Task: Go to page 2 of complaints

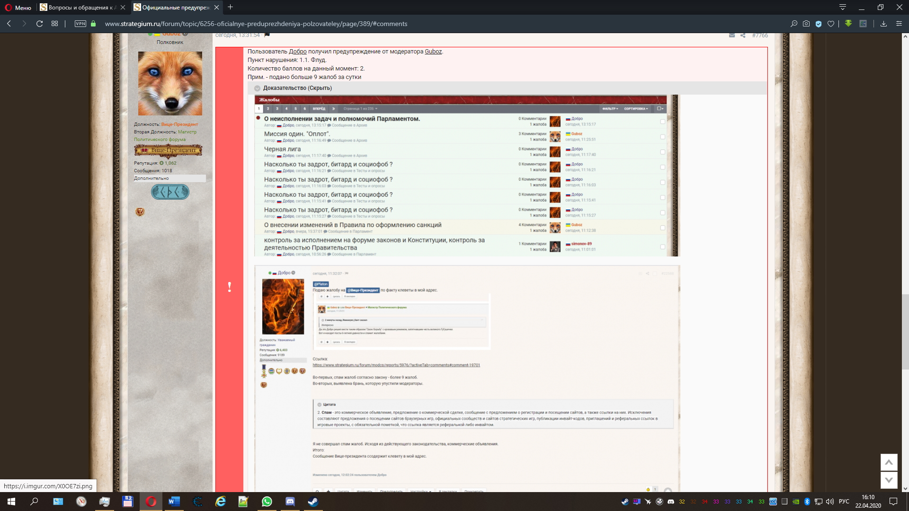Action: pyautogui.click(x=268, y=109)
